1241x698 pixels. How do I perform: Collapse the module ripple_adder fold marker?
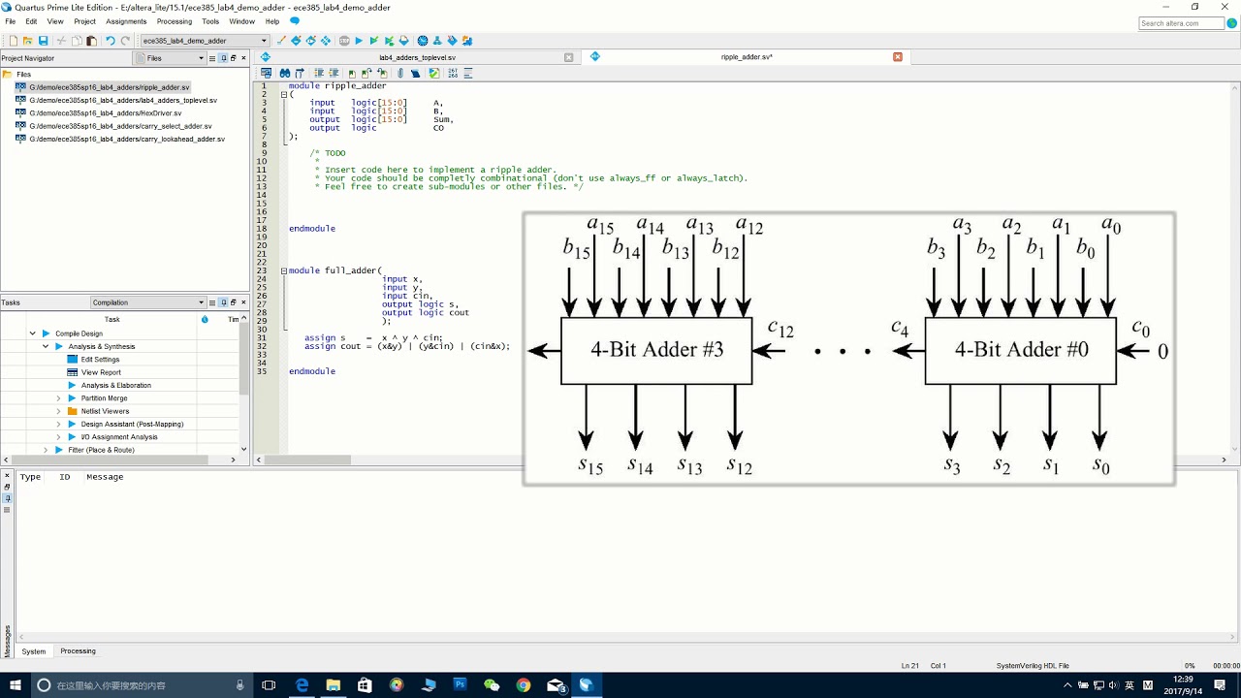(x=283, y=94)
